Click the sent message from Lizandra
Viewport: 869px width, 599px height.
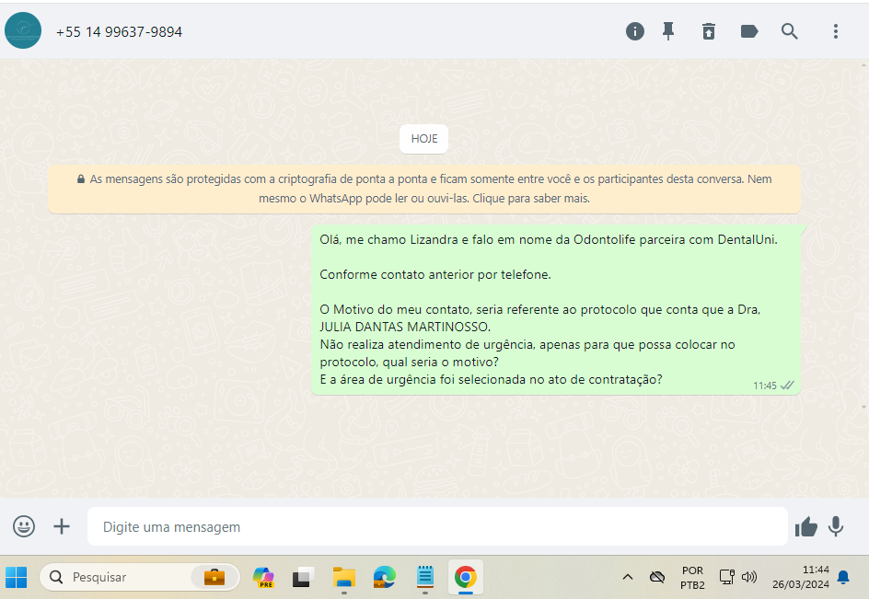pos(556,310)
